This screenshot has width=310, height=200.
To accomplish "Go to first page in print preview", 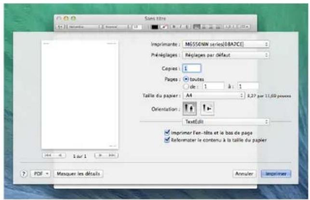I will pos(48,155).
